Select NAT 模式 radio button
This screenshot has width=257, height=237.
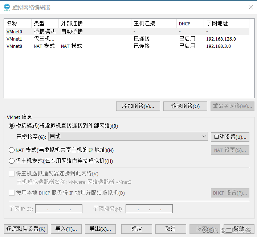[x=12, y=150]
